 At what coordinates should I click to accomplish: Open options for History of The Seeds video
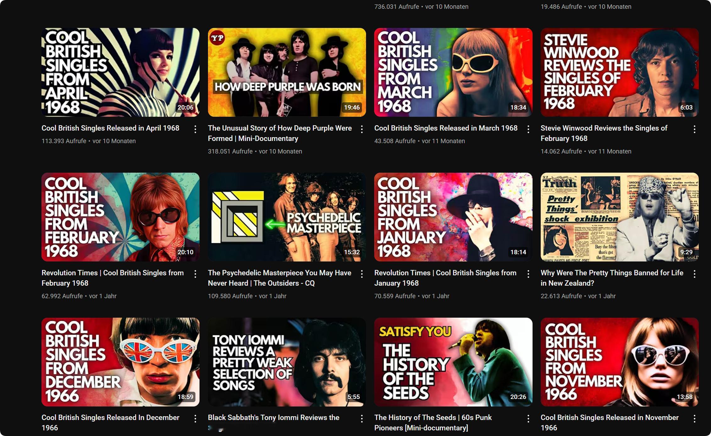coord(528,418)
